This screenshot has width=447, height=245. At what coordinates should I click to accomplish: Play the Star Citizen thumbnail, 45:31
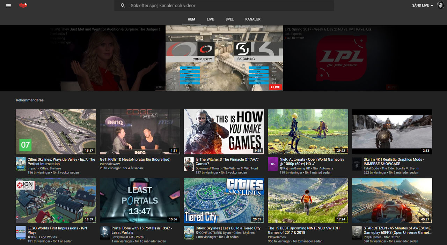pyautogui.click(x=392, y=201)
